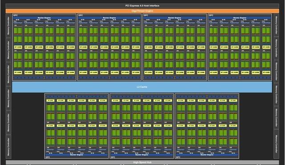Select Raster Engine in the bottom-middle GPC
The width and height of the screenshot is (285, 165).
pos(142,155)
